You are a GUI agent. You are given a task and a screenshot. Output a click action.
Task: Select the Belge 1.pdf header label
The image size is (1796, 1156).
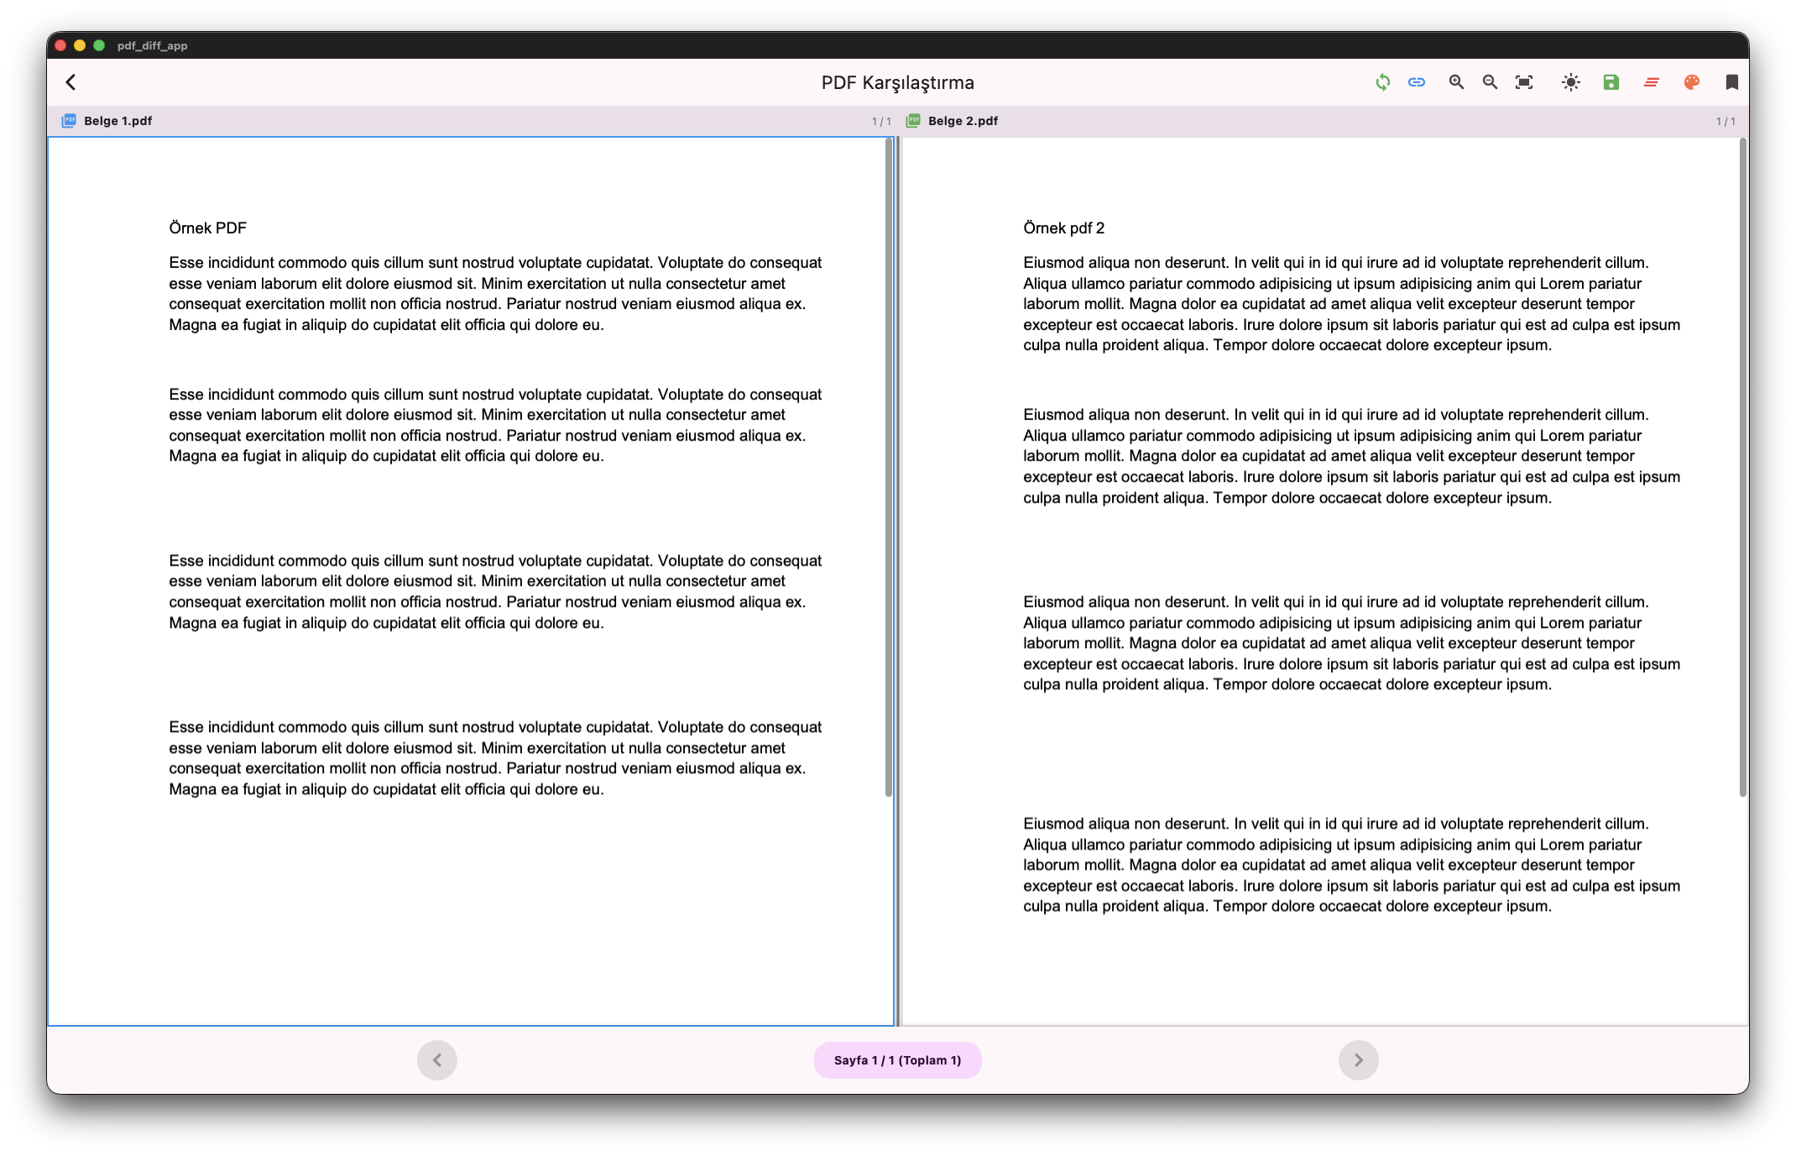[117, 121]
